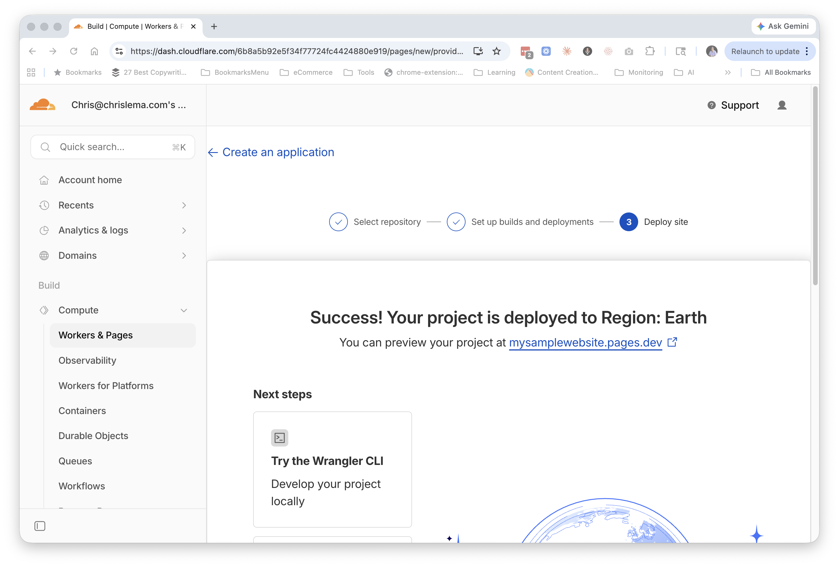Viewport: 839px width, 567px height.
Task: Open Chrome extensions puzzle icon
Action: coord(649,51)
